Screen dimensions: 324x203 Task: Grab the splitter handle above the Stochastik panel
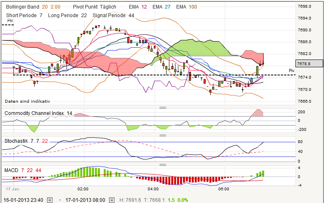[x=163, y=135]
